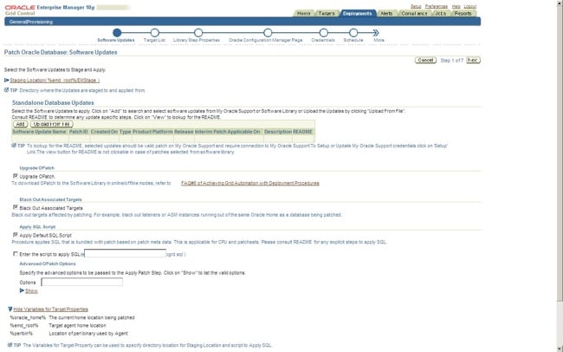
Task: Click the Schedule step circle
Action: pyautogui.click(x=353, y=33)
